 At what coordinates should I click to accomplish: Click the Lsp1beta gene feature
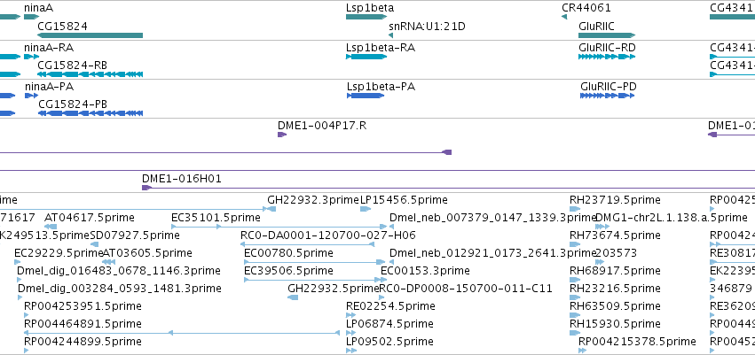367,18
